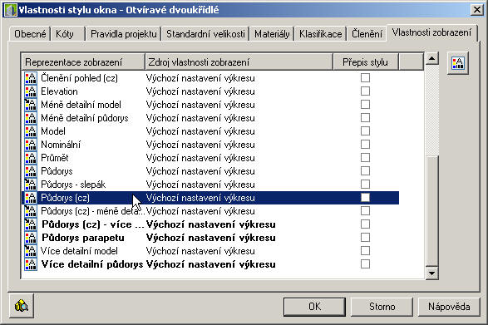Screen dimensions: 488x325
Task: Select the bold Půdorys parapetu row
Action: 210,238
